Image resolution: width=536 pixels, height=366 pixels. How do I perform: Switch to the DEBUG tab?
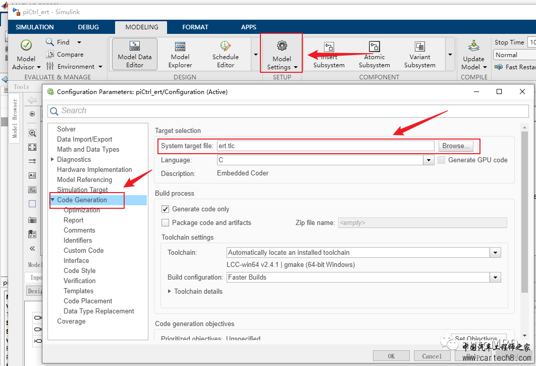(x=88, y=27)
